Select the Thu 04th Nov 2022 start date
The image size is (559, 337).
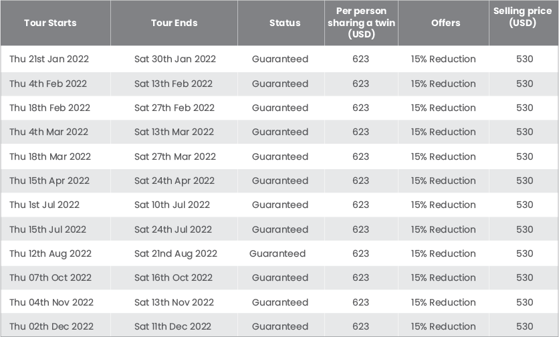pyautogui.click(x=51, y=302)
